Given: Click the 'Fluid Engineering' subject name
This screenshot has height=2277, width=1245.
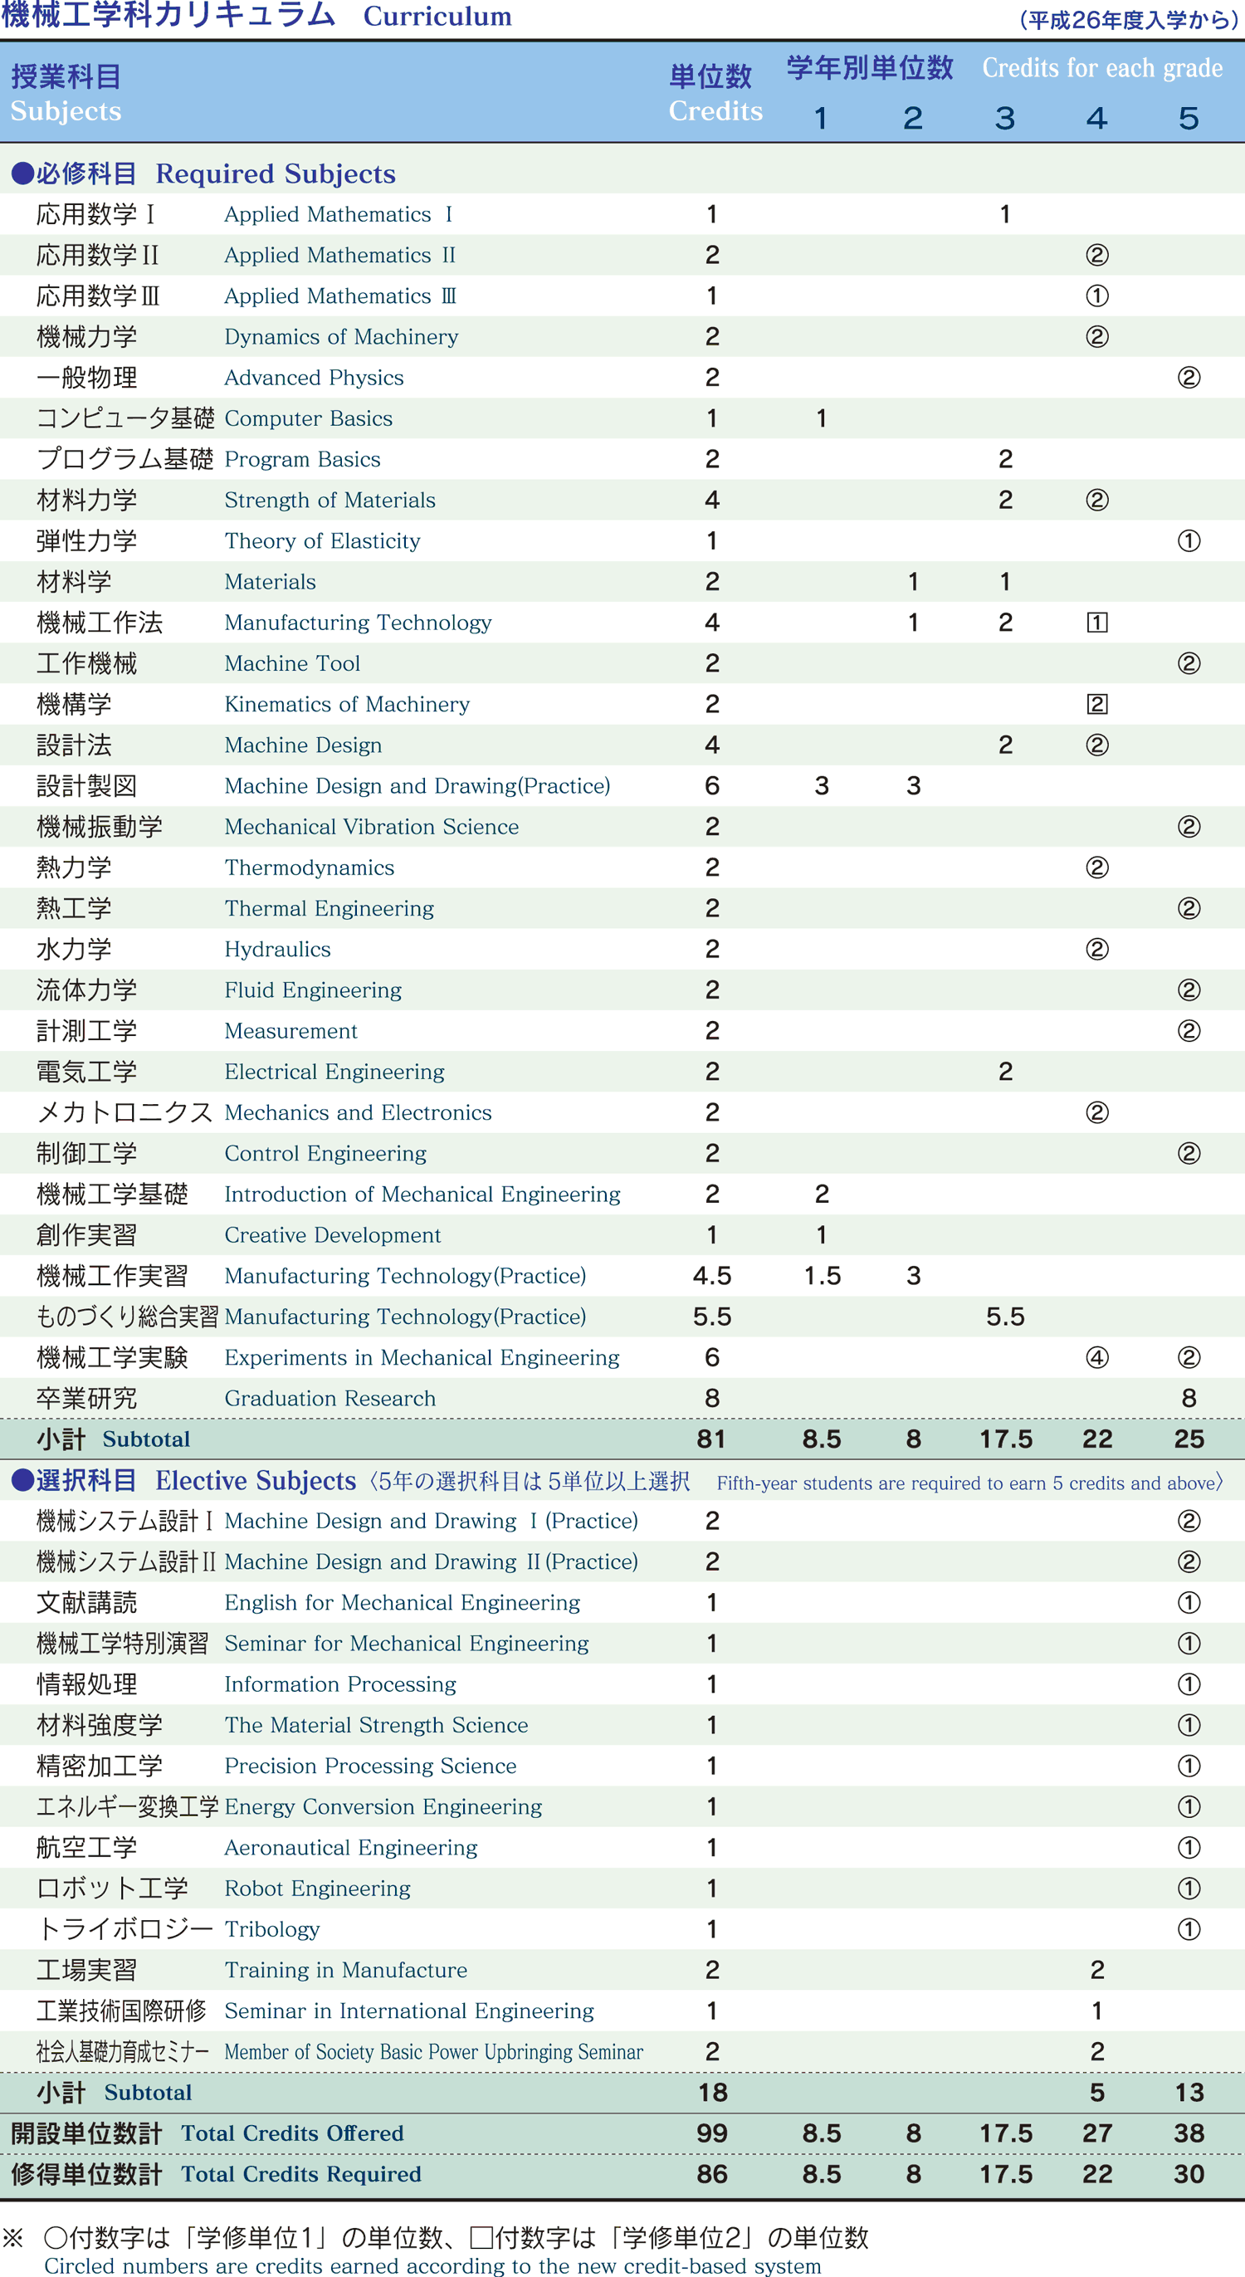Looking at the screenshot, I should [313, 990].
